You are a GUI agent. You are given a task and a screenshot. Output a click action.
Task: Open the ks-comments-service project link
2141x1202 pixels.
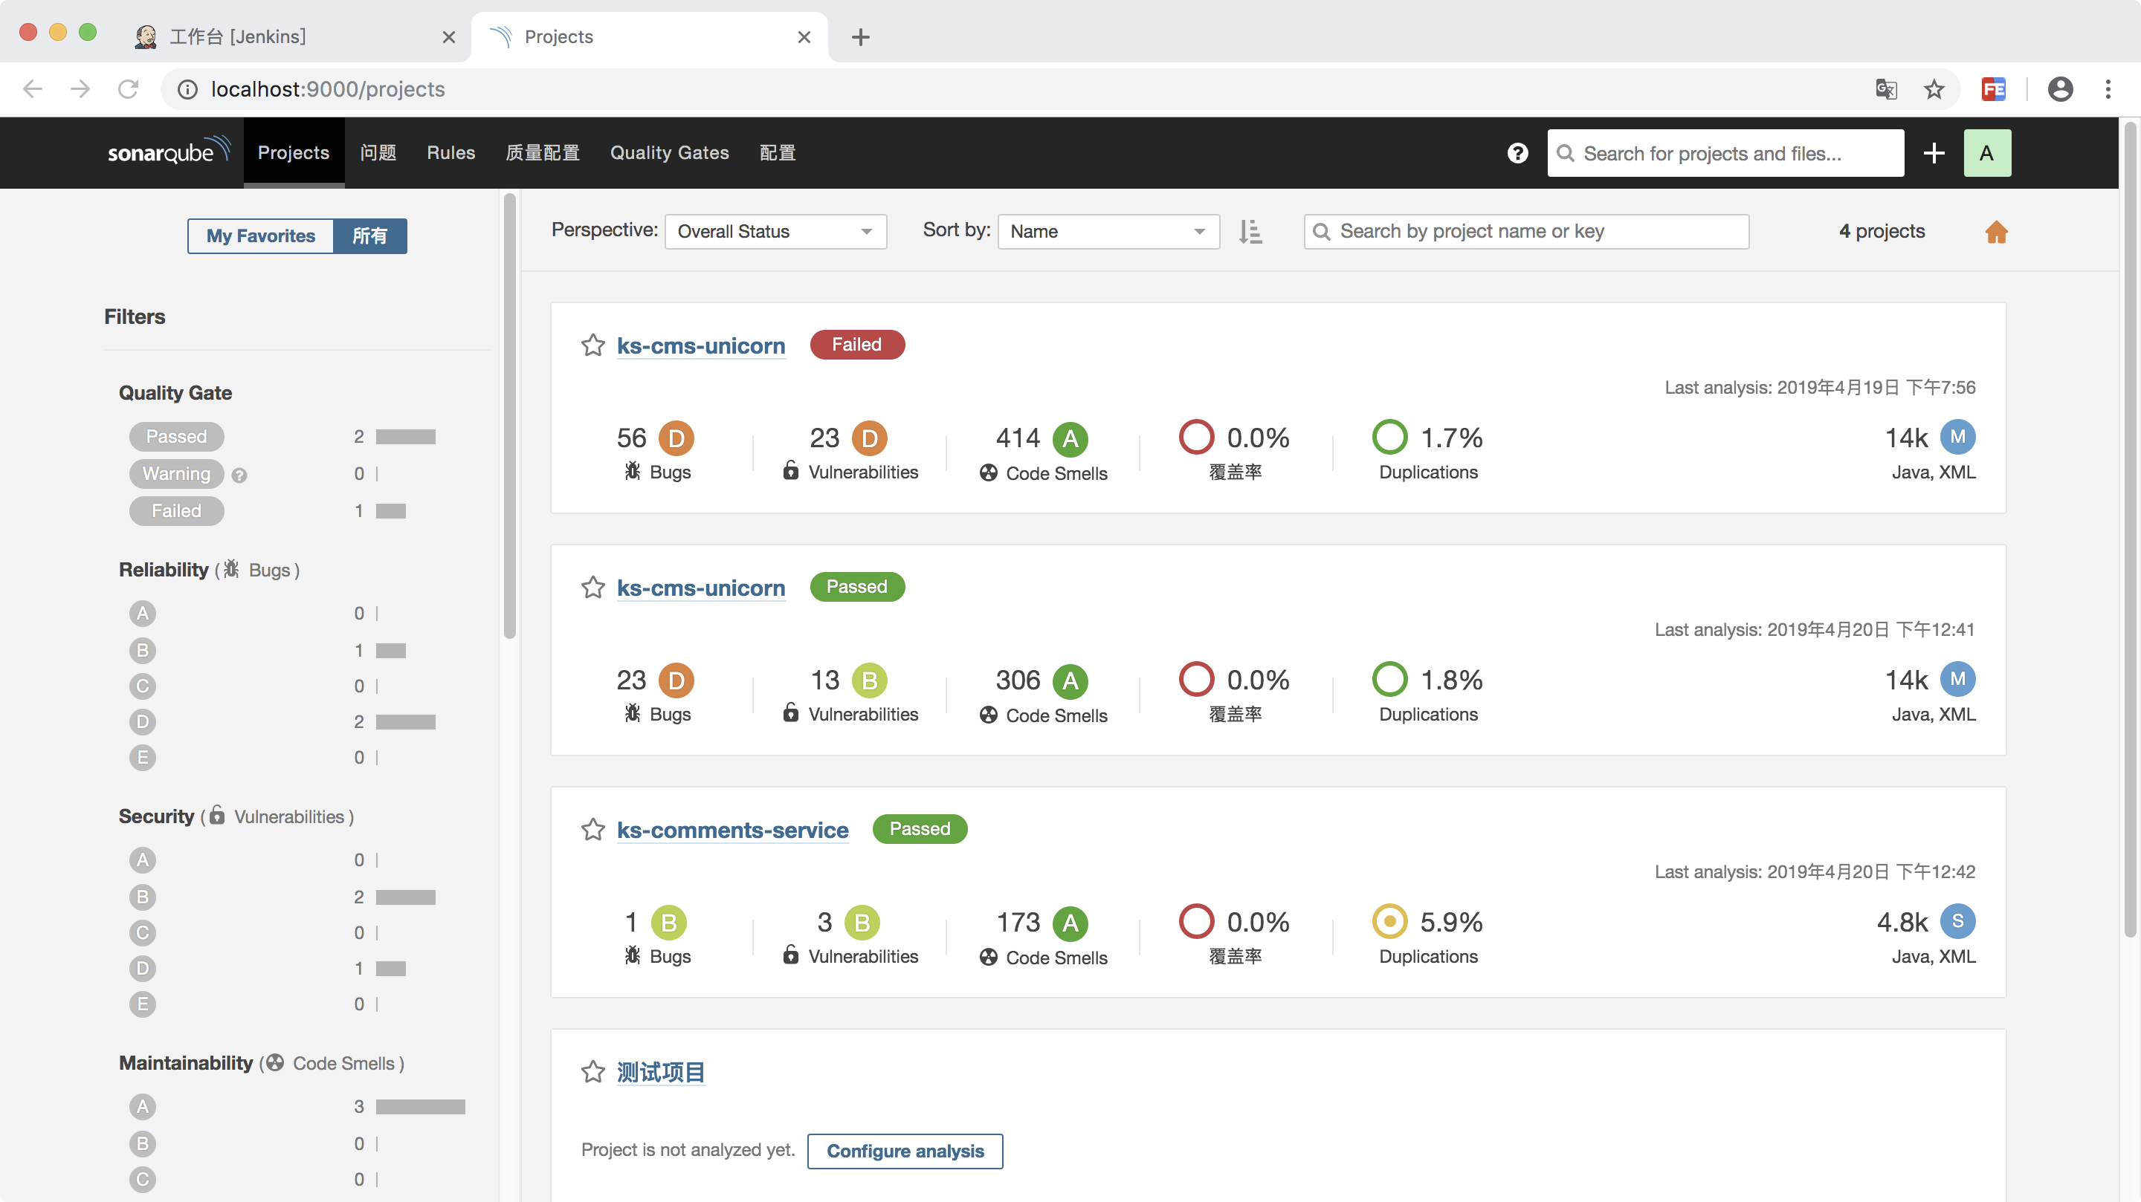[x=732, y=830]
